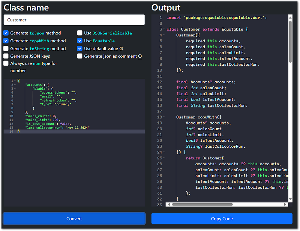The height and width of the screenshot is (231, 300).
Task: Click output horizontal scroll left arrow
Action: (x=168, y=204)
